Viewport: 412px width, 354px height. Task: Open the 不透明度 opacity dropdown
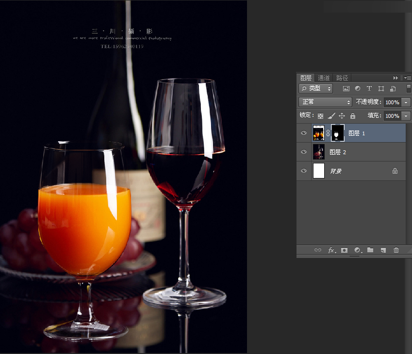(406, 102)
